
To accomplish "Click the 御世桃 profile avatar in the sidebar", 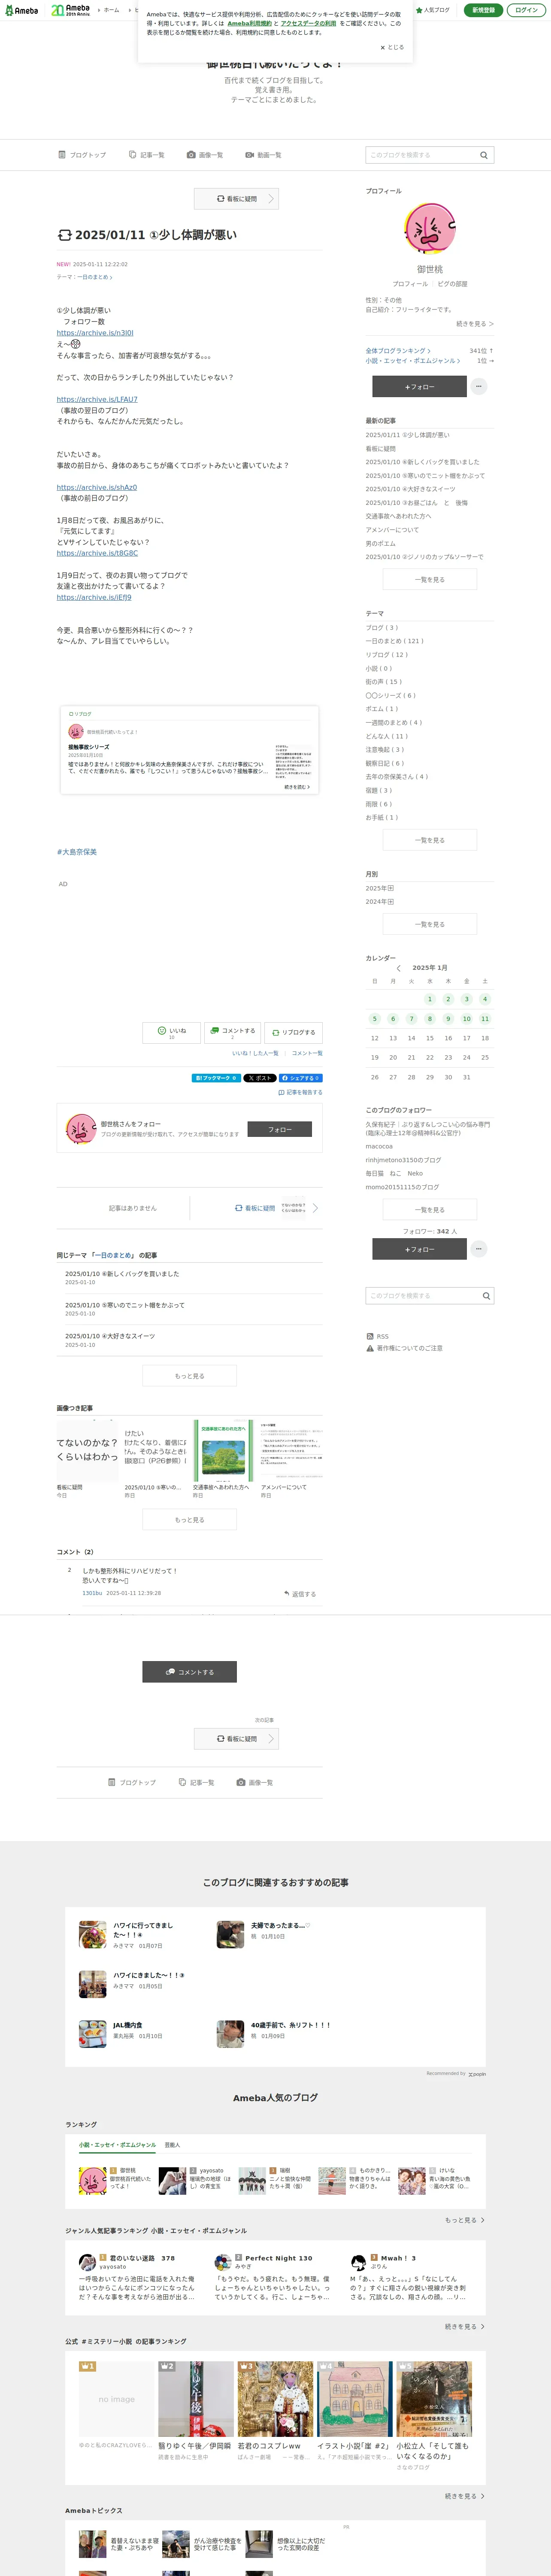I will click(x=430, y=229).
